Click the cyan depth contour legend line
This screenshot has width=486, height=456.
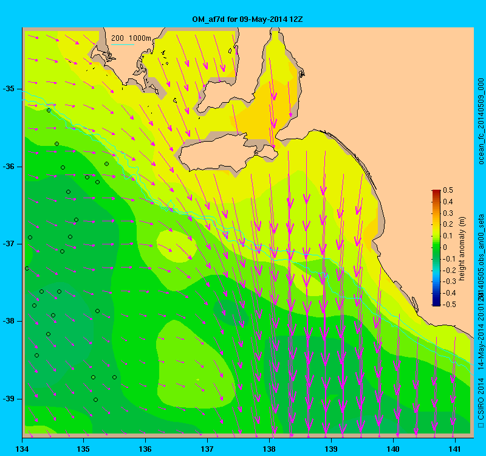pyautogui.click(x=123, y=44)
